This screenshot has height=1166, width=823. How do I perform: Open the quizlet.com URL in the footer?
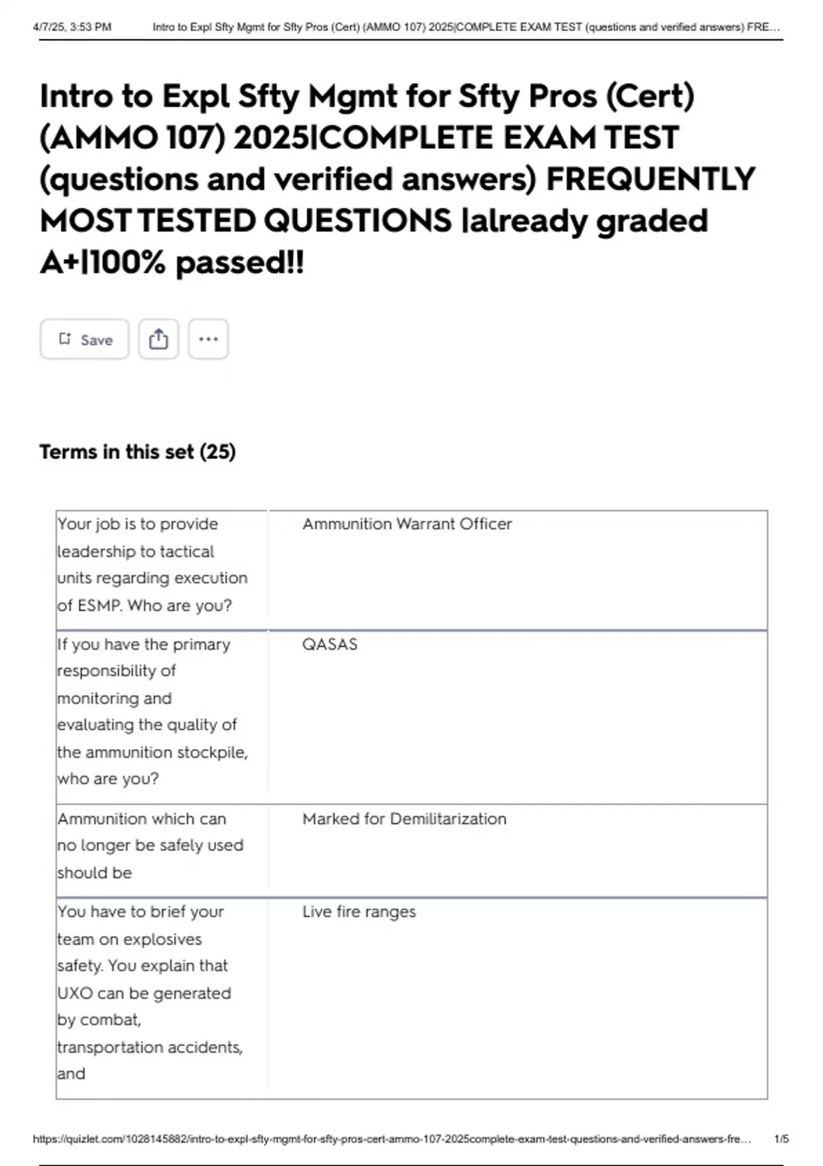coord(392,1139)
